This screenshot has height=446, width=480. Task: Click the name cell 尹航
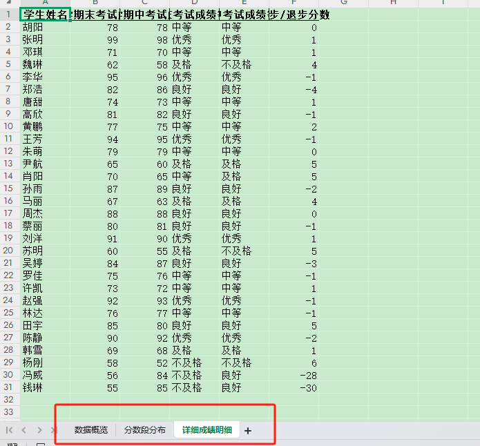tap(45, 164)
